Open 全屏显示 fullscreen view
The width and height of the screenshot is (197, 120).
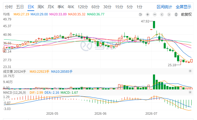(x=183, y=7)
